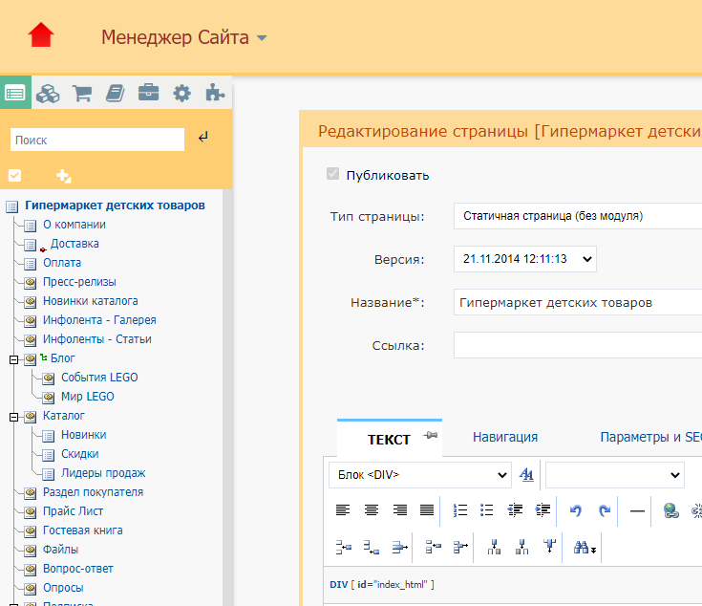Screen dimensions: 702x606
Task: Click the red home icon
Action: 41,35
